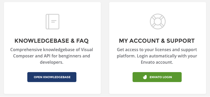
Task: Click the My Account & Support heading
Action: [157, 41]
